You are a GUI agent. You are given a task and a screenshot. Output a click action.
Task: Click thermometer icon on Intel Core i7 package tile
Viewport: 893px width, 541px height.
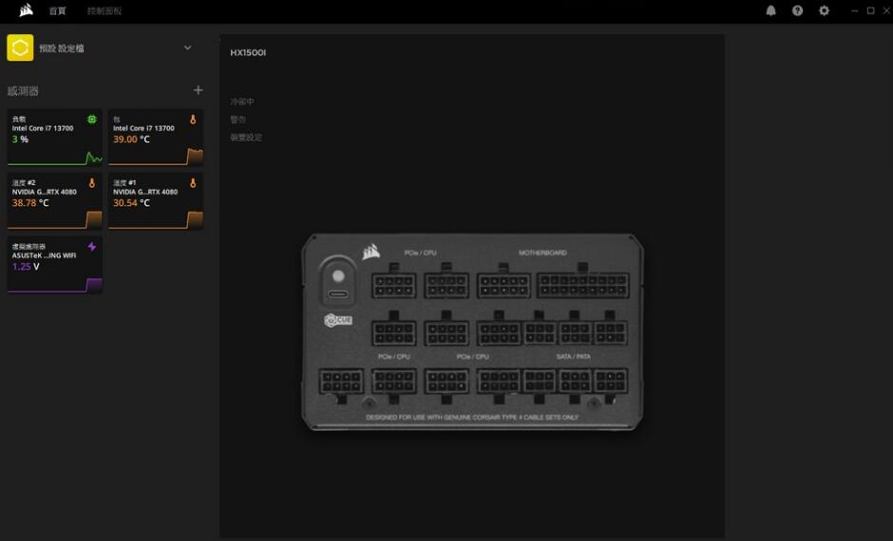(193, 119)
